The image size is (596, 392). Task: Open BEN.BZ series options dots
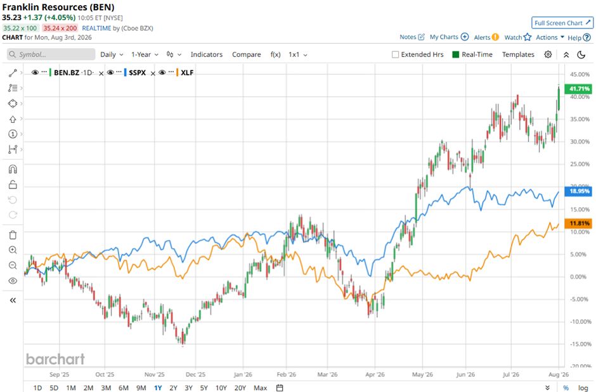pos(44,72)
